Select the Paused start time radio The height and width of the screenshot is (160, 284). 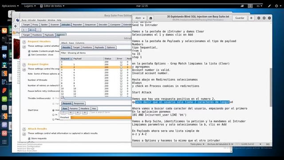point(53,119)
